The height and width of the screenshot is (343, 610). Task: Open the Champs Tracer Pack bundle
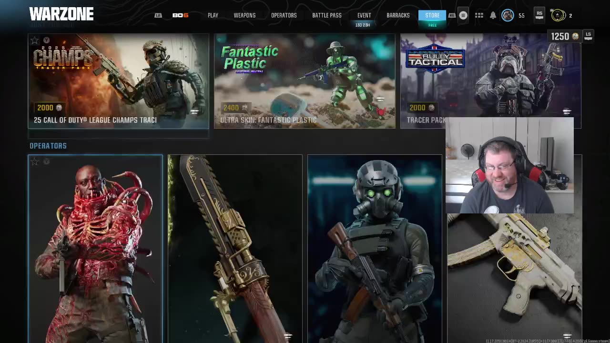click(x=118, y=81)
